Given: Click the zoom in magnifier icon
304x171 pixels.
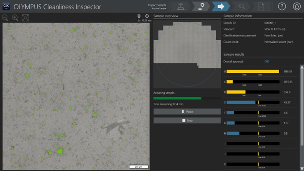Looking at the screenshot, I should coord(15,18).
